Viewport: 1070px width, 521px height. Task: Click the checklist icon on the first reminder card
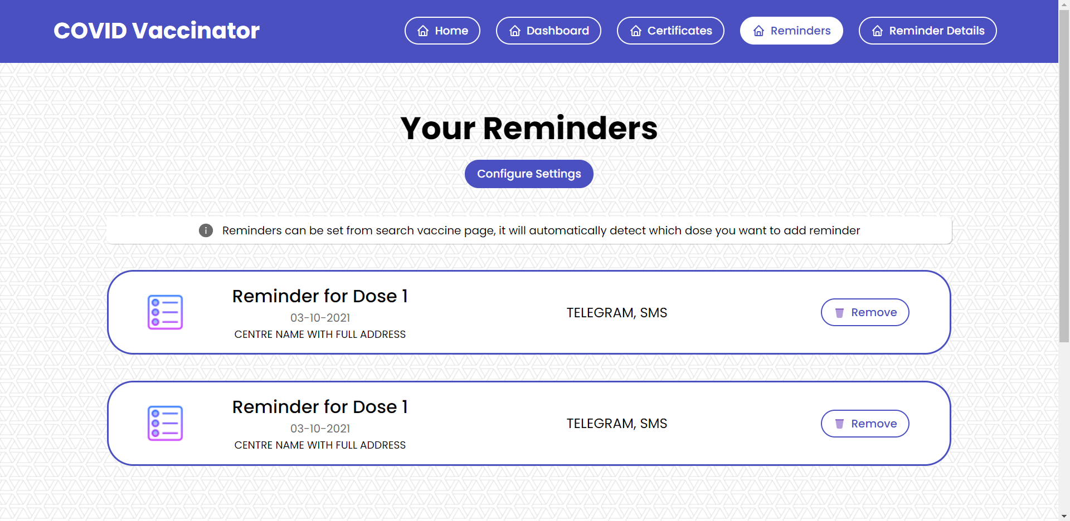(x=165, y=312)
